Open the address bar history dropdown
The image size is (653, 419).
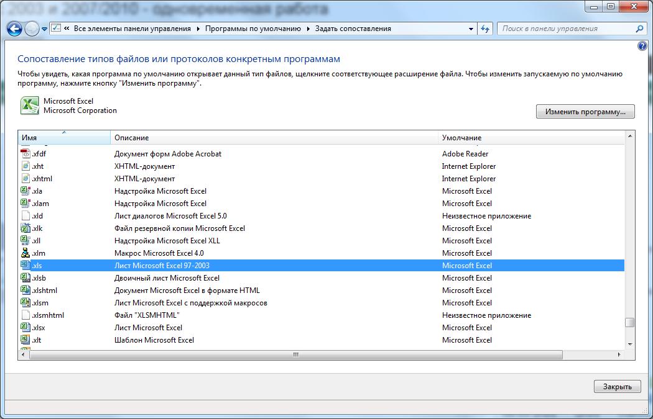pyautogui.click(x=471, y=29)
